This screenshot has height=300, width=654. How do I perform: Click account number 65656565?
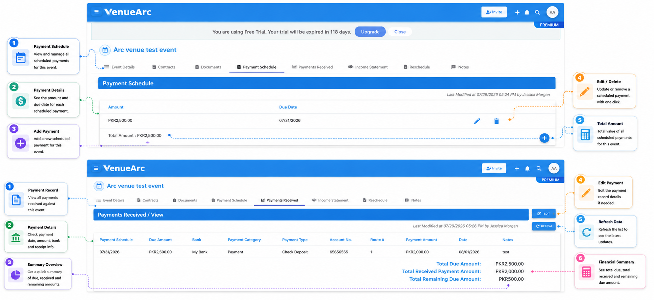click(339, 252)
